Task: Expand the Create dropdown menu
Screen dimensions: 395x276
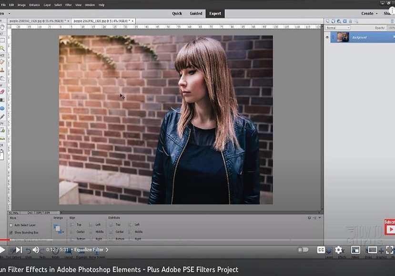Action: point(369,13)
